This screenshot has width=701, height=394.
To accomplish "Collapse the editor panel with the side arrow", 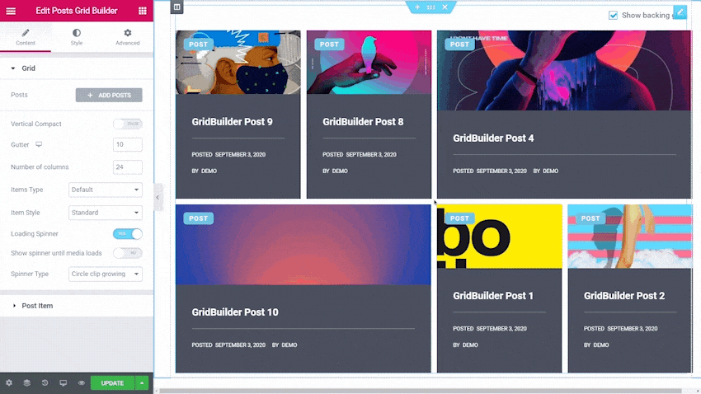I will coord(158,197).
